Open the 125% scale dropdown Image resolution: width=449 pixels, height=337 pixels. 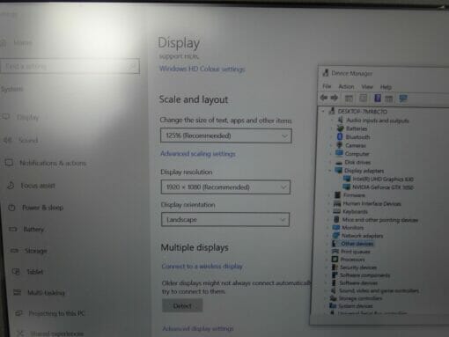click(226, 136)
